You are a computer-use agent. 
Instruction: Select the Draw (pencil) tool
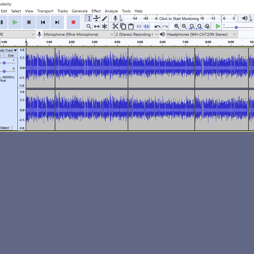tap(104, 19)
